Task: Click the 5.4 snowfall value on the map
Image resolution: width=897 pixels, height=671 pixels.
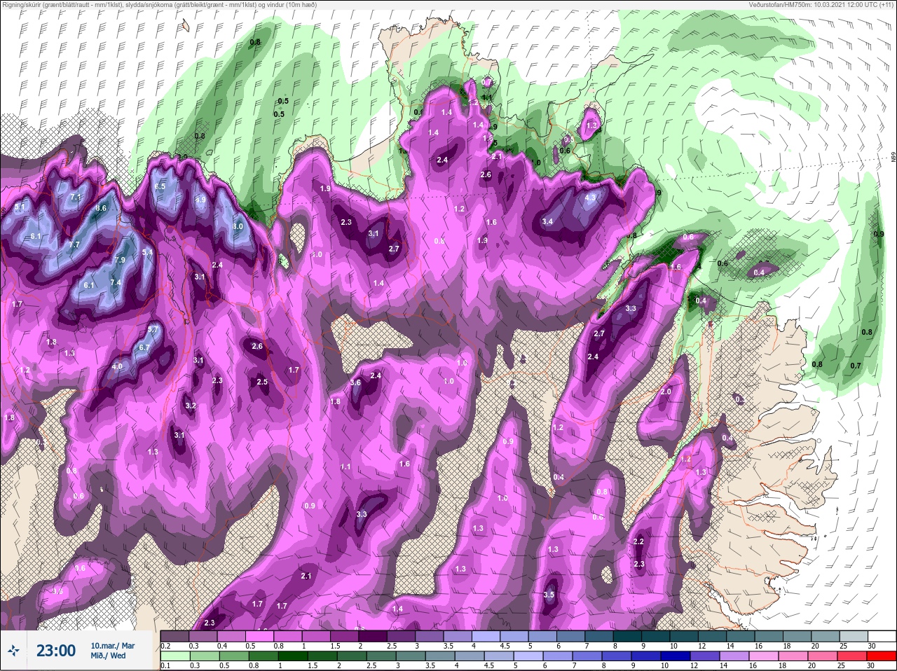Action: tap(147, 252)
